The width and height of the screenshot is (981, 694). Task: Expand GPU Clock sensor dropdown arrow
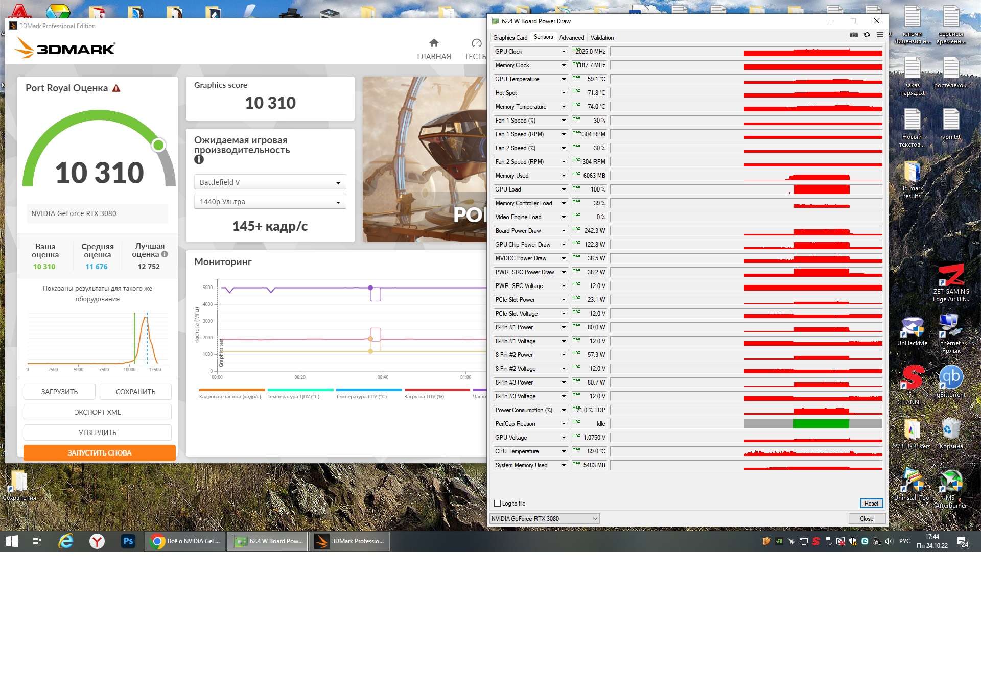tap(564, 52)
